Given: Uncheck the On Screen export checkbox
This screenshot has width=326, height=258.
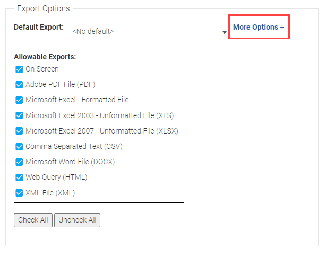Looking at the screenshot, I should (x=20, y=69).
